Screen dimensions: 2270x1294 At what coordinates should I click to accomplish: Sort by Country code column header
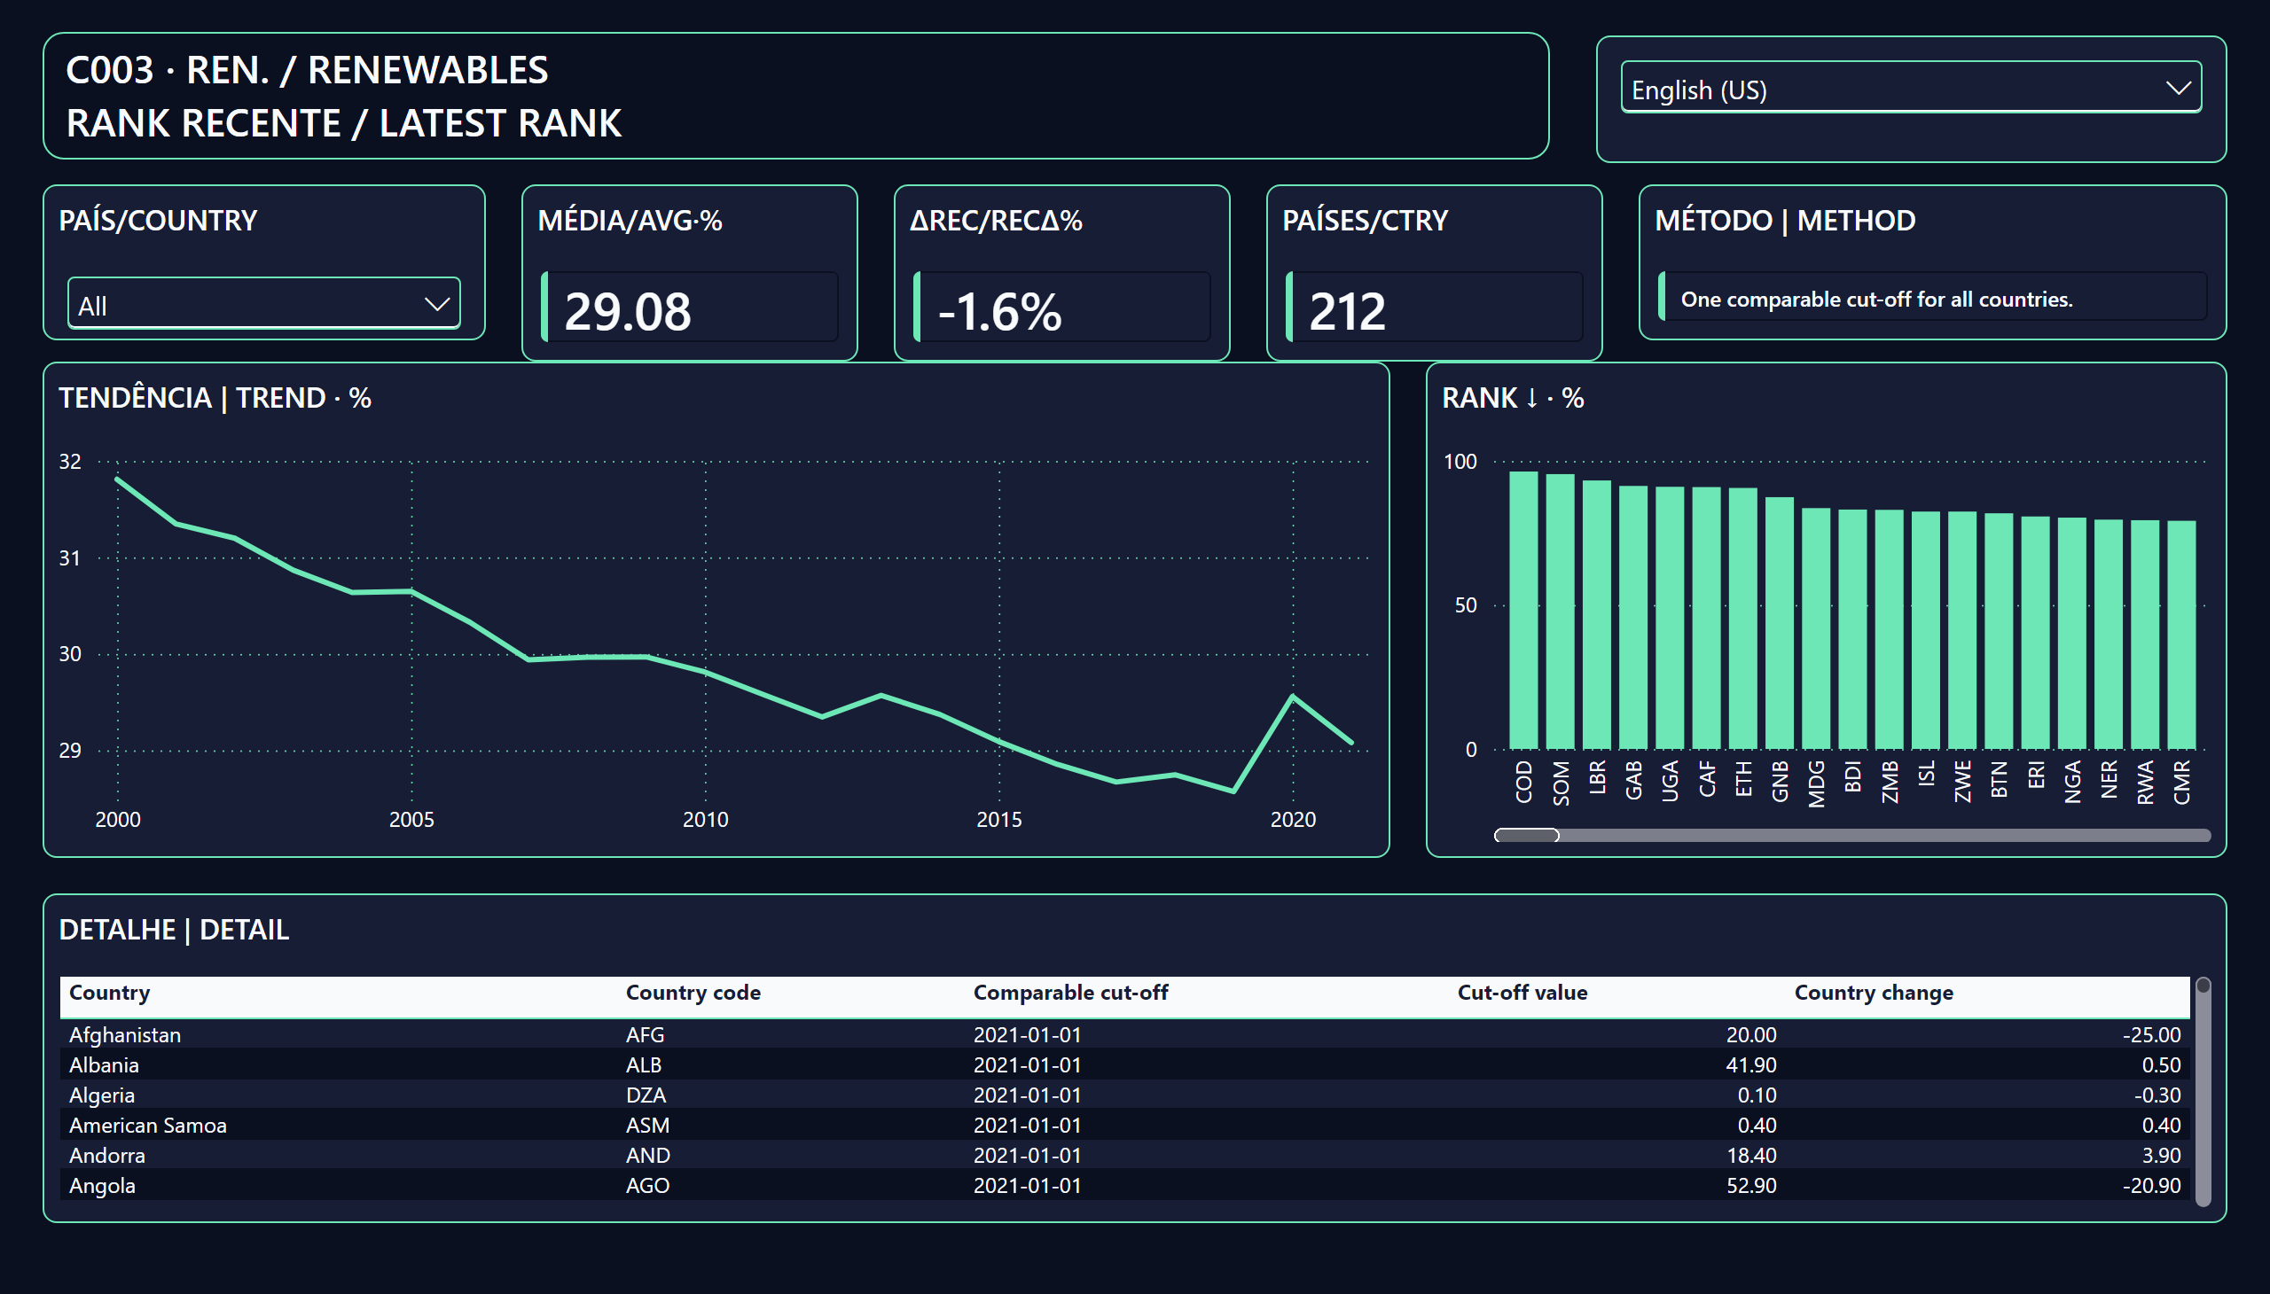tap(693, 993)
